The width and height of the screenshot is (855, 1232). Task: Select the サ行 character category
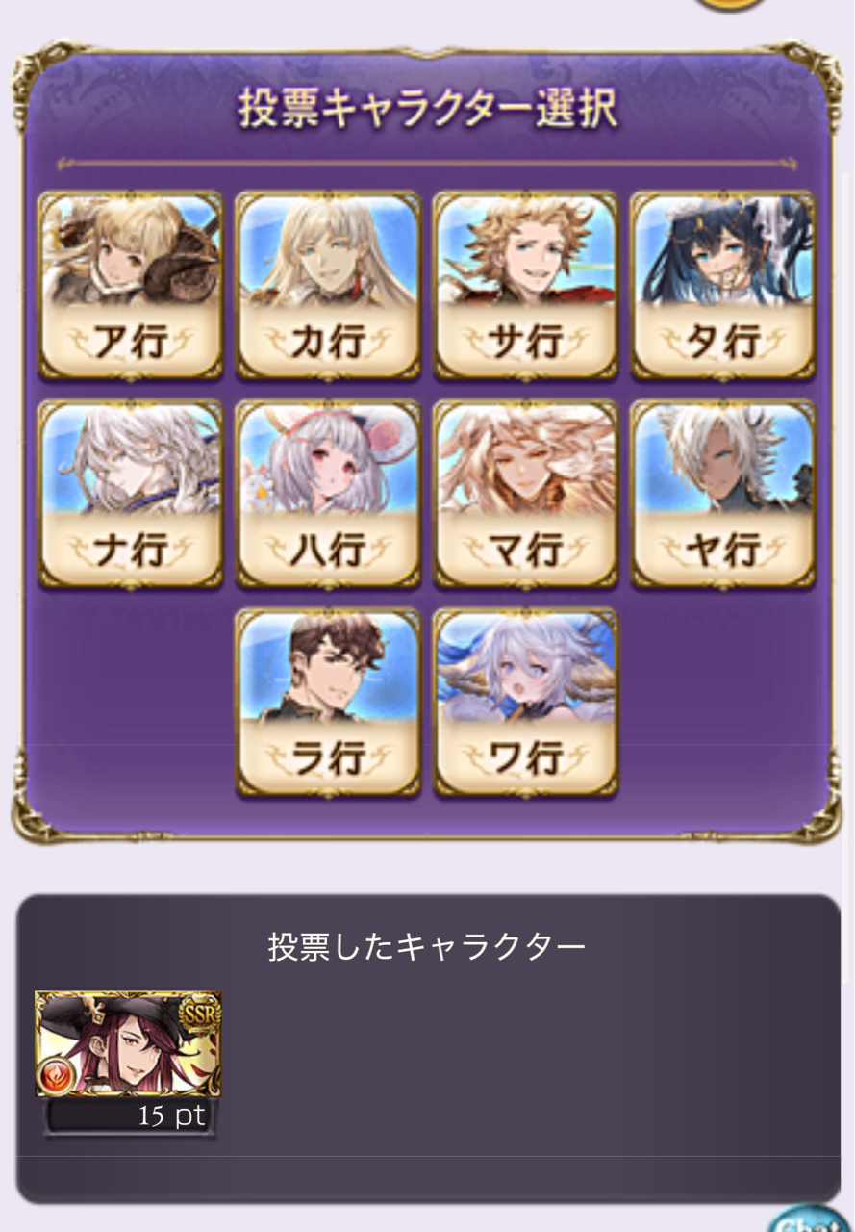point(526,285)
